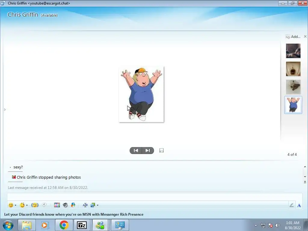Switch to handwriting pen mode
The width and height of the screenshot is (308, 231).
tap(292, 205)
